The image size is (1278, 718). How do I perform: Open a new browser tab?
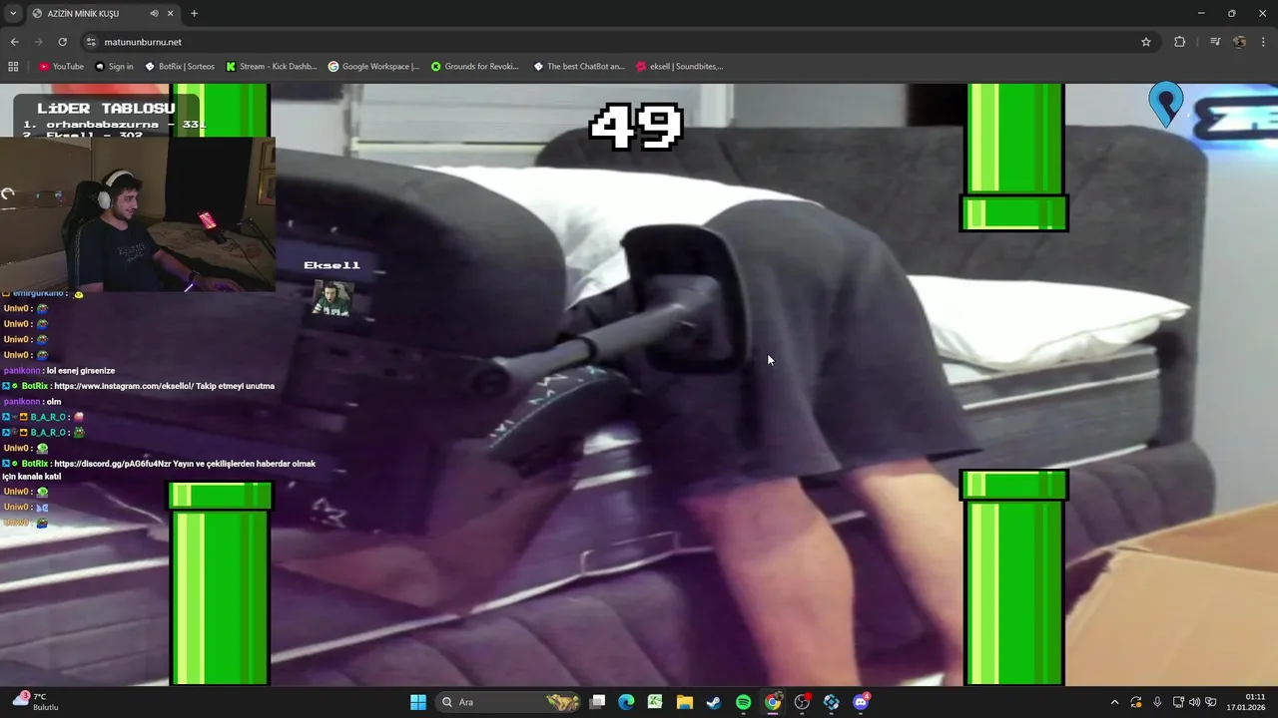194,13
